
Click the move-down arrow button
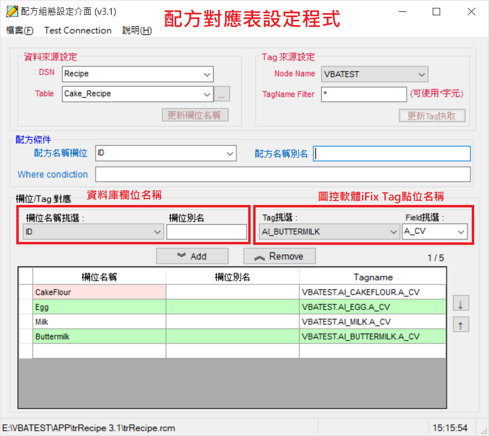[460, 304]
